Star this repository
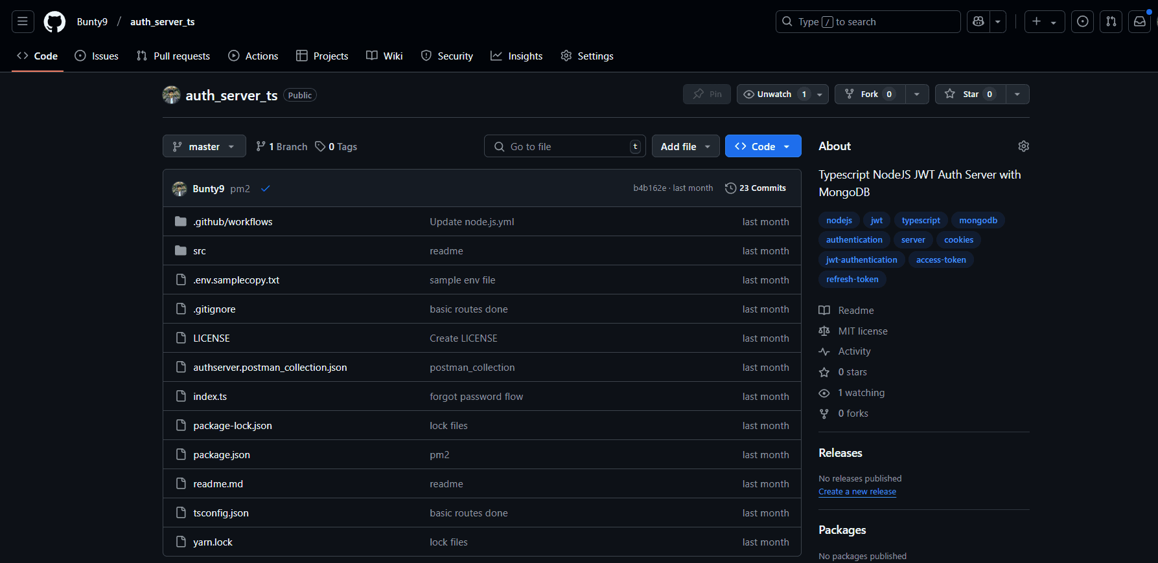This screenshot has height=563, width=1158. [970, 94]
